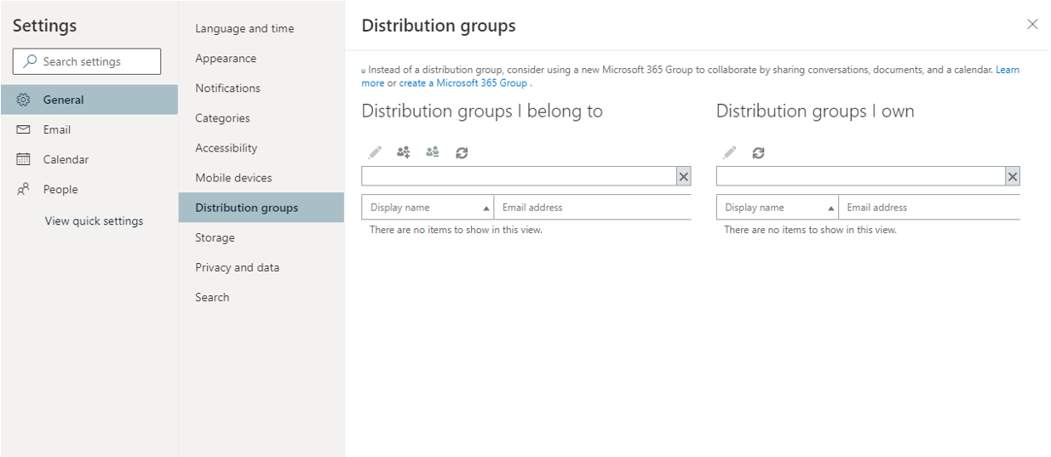This screenshot has width=1051, height=457.
Task: Select the Storage settings page
Action: click(x=215, y=237)
